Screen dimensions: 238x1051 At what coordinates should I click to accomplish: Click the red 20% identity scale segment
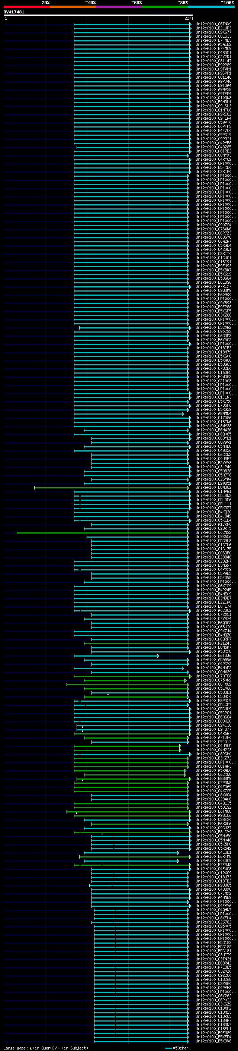26,7
